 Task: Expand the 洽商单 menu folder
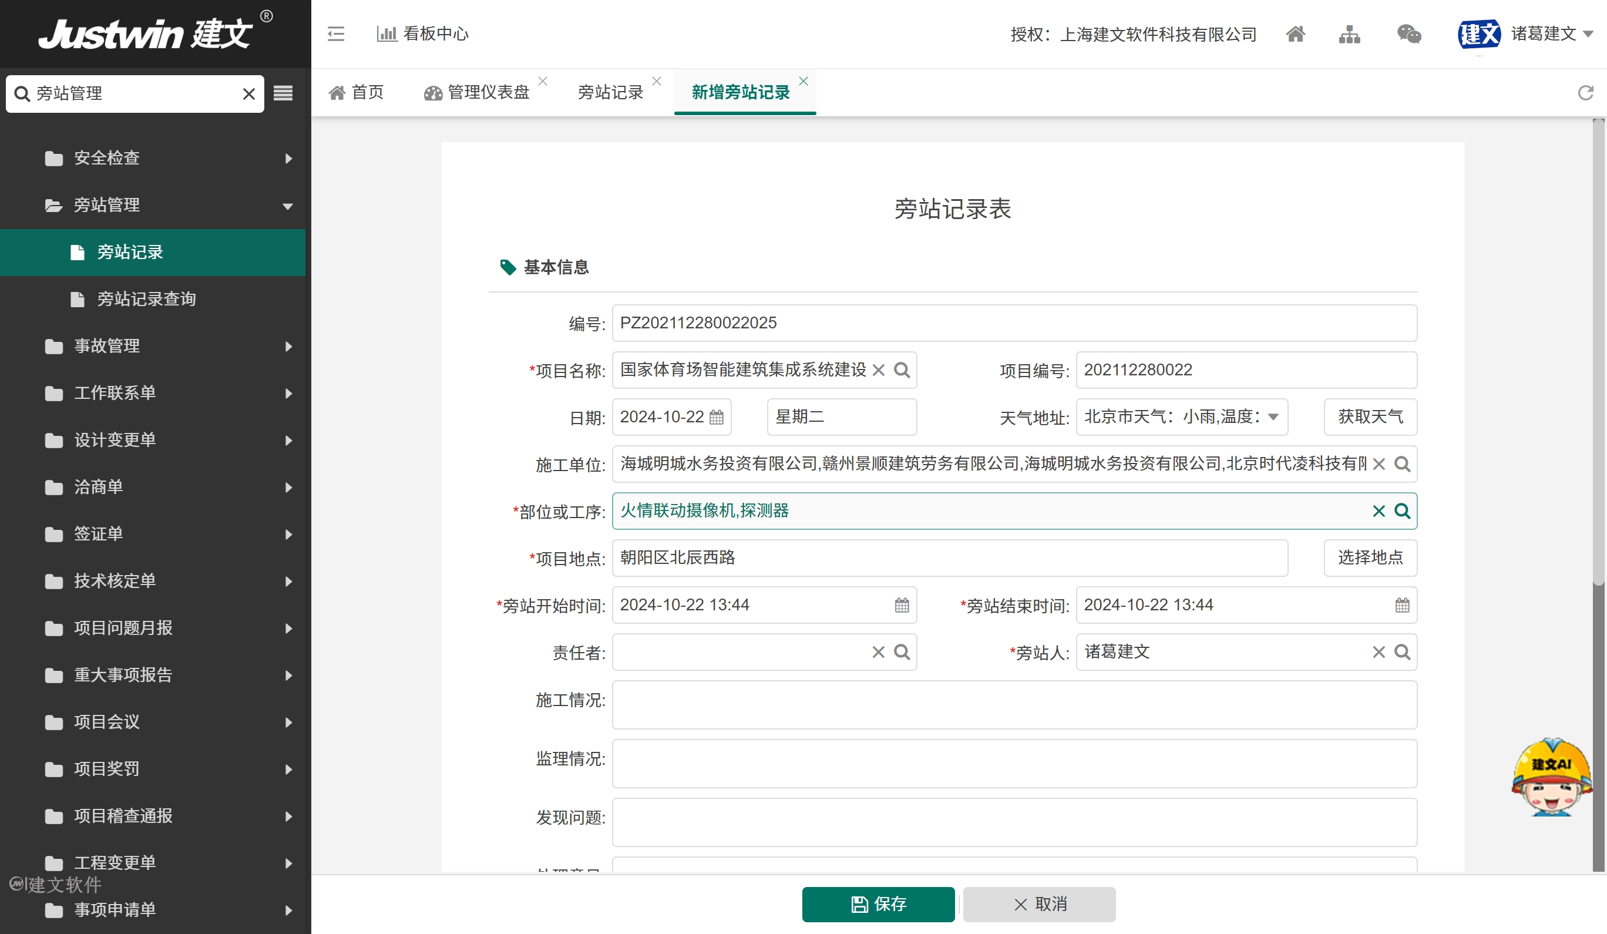click(x=153, y=488)
